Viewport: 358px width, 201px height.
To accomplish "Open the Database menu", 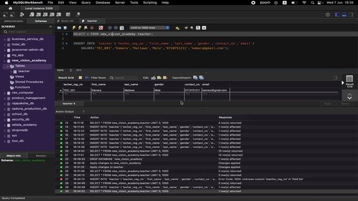I will tap(103, 2).
